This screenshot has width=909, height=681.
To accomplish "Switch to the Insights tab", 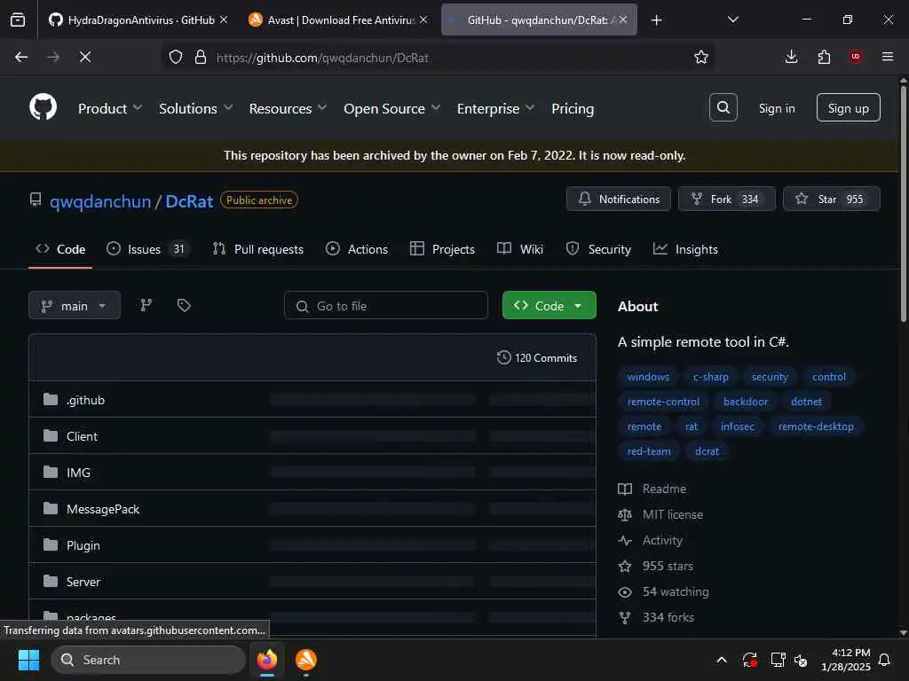I will pos(685,249).
